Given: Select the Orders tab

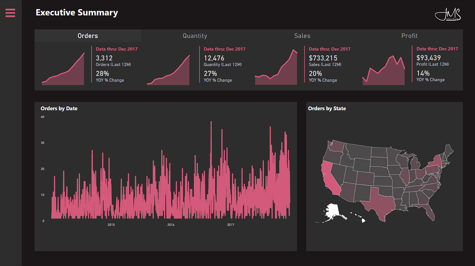Looking at the screenshot, I should [x=87, y=36].
